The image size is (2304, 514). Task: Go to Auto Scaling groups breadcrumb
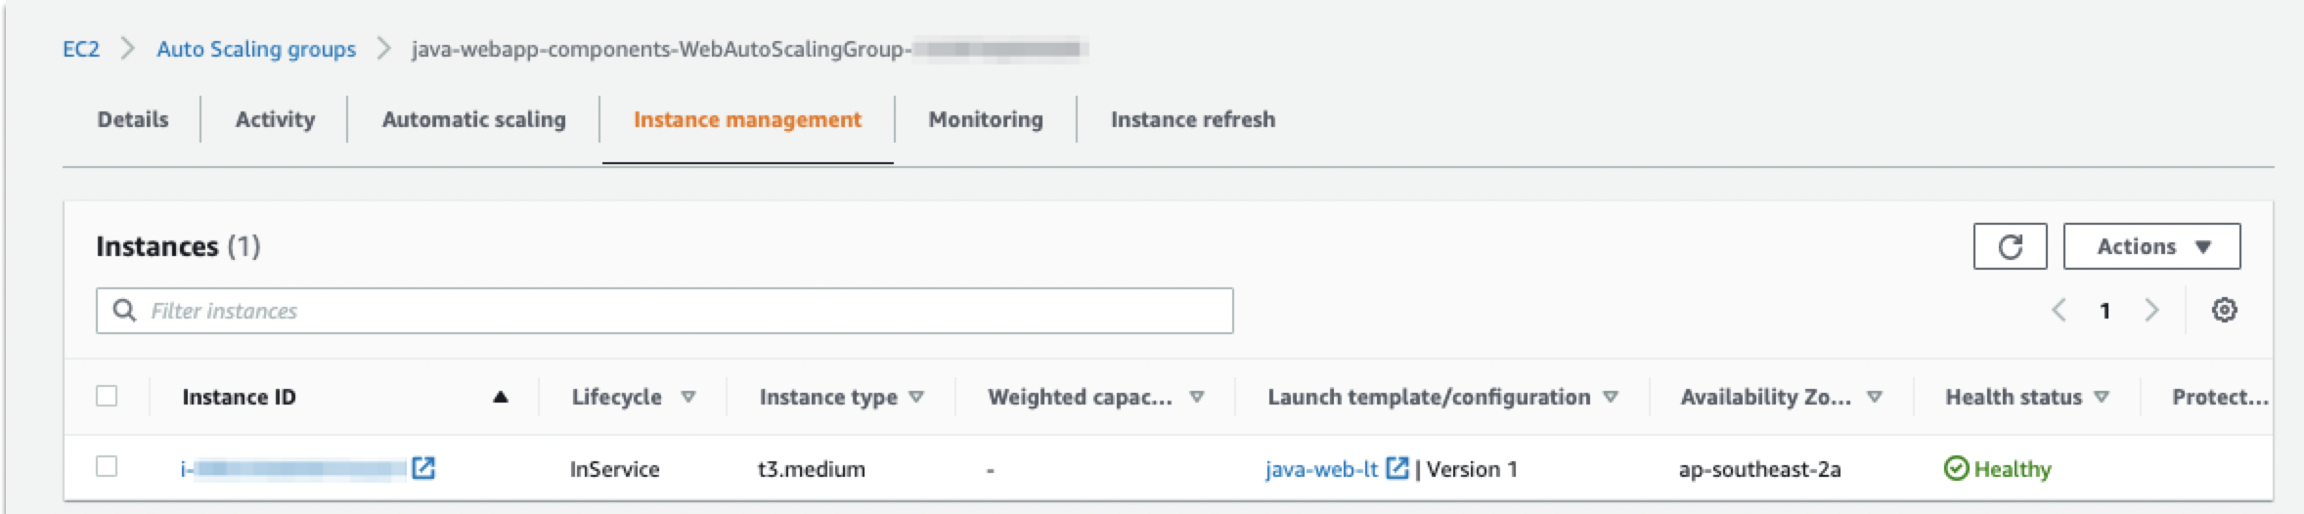tap(256, 49)
